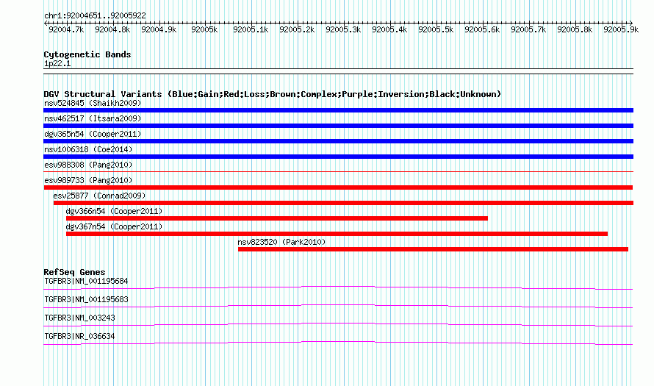This screenshot has height=386, width=654.
Task: Open the nsv823520 (Park2010) loss bar
Action: point(434,249)
